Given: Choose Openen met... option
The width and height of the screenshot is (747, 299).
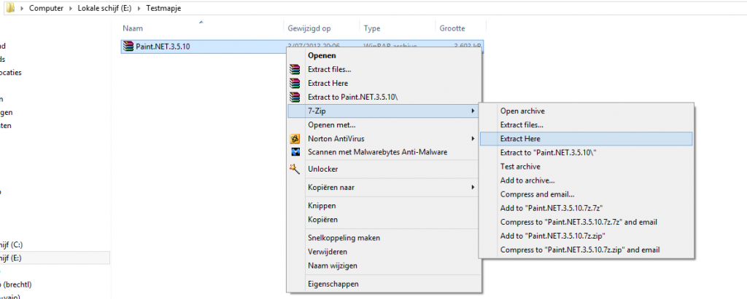Looking at the screenshot, I should pyautogui.click(x=384, y=125).
